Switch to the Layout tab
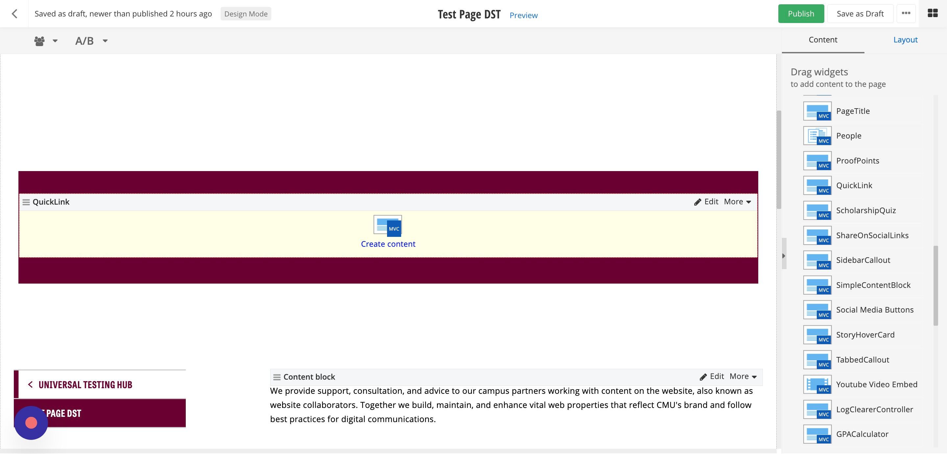The image size is (947, 454). pos(905,40)
